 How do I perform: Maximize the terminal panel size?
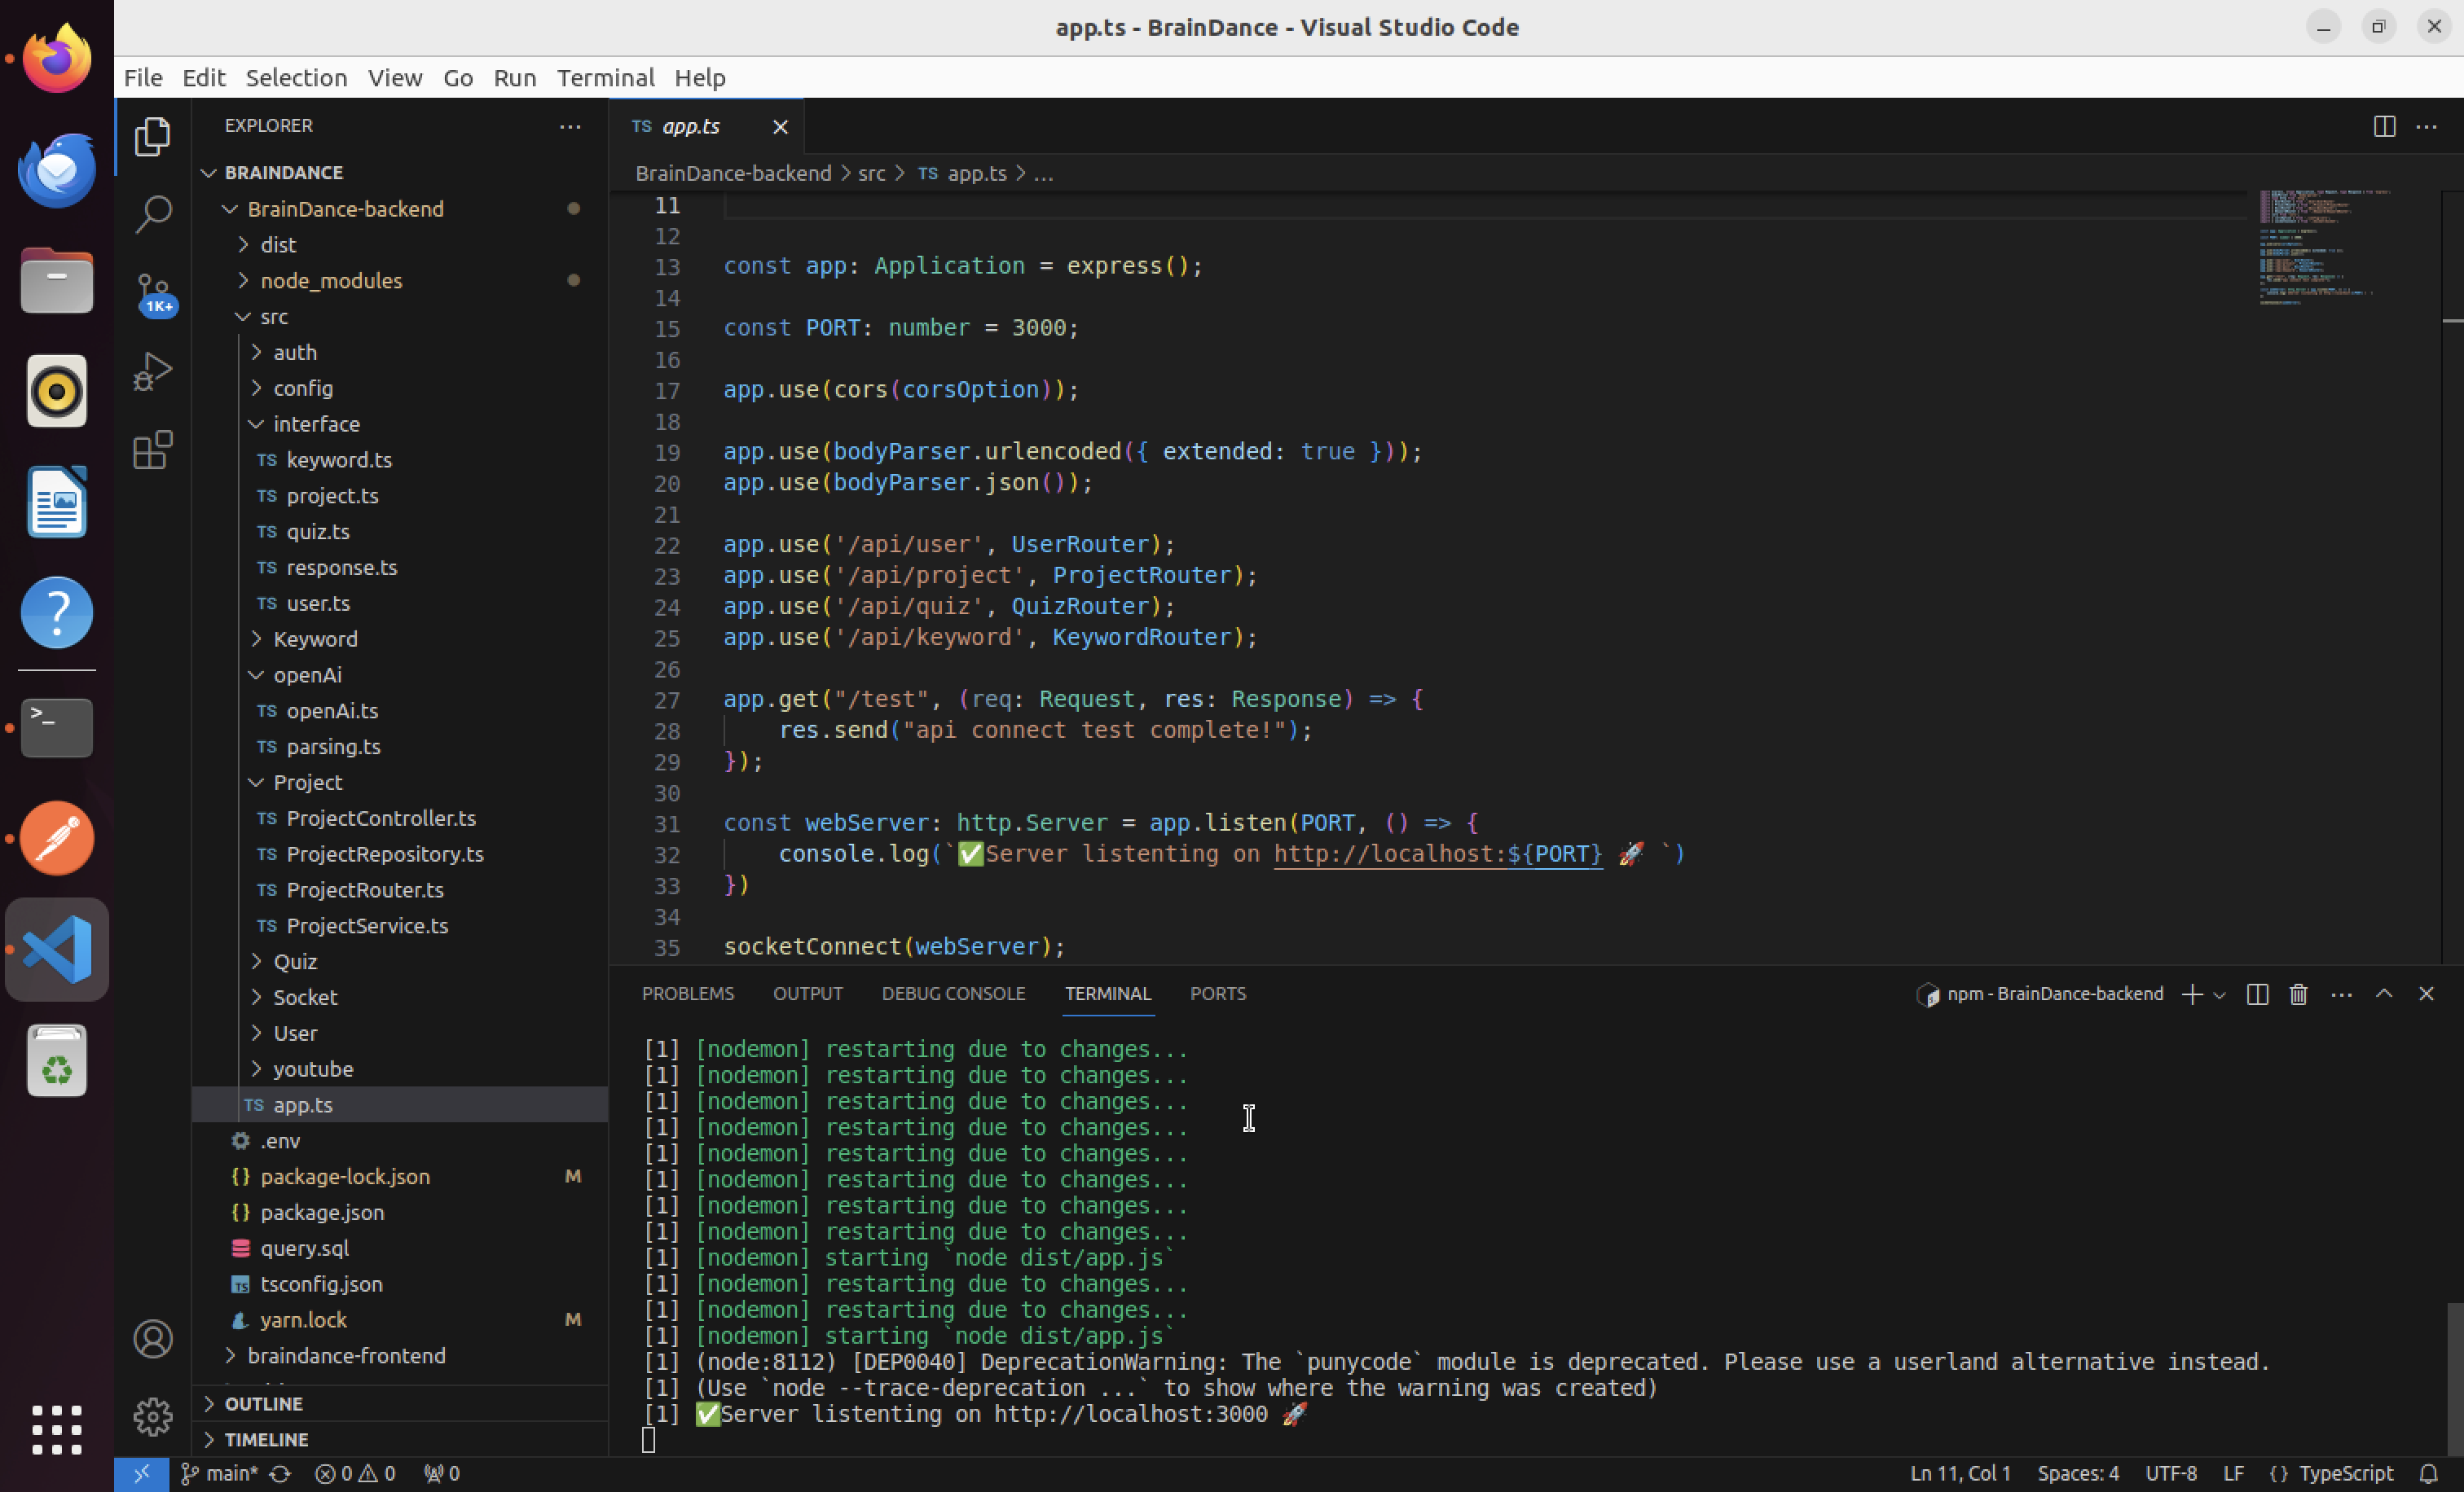pos(2384,994)
